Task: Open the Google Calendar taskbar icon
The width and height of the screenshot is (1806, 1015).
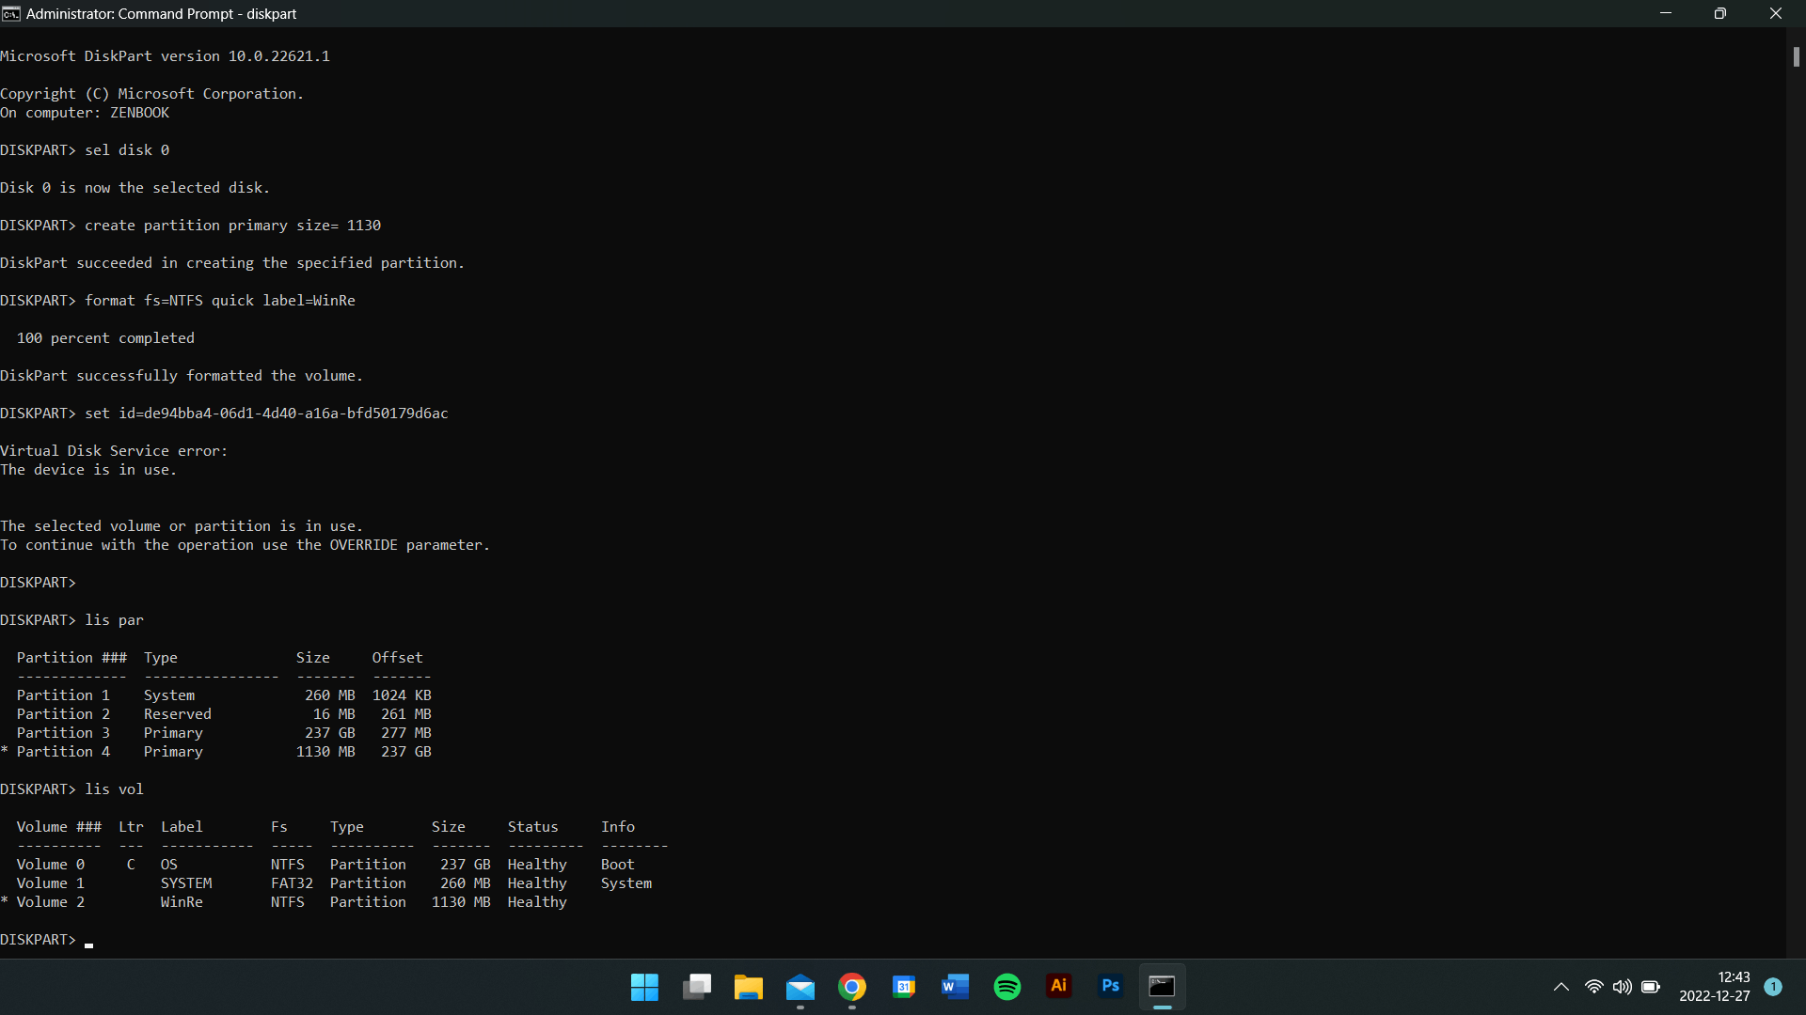Action: [x=904, y=987]
